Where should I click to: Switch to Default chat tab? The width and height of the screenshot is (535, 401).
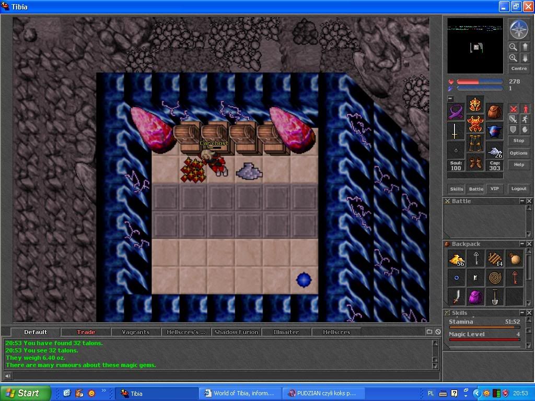36,332
